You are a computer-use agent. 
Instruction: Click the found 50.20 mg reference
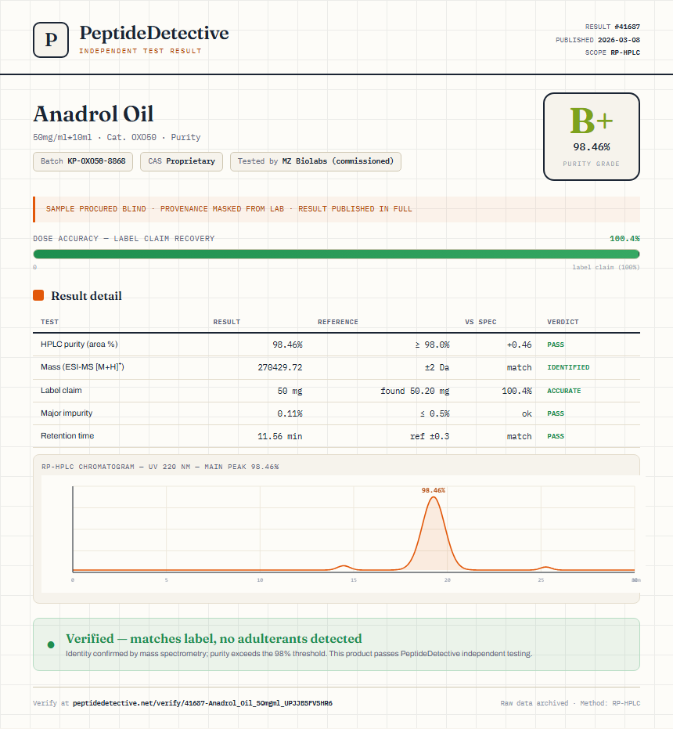415,391
